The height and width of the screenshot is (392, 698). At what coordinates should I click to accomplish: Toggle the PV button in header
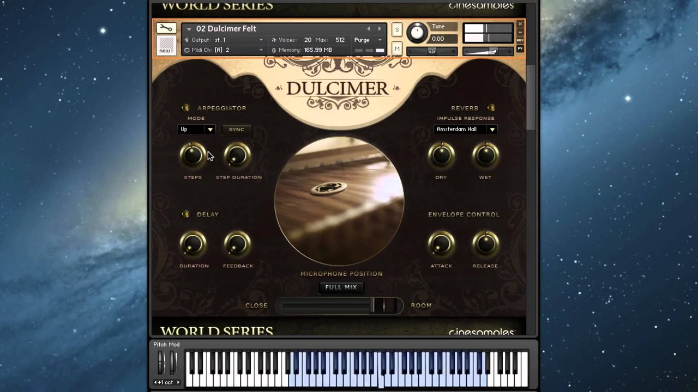(x=520, y=48)
